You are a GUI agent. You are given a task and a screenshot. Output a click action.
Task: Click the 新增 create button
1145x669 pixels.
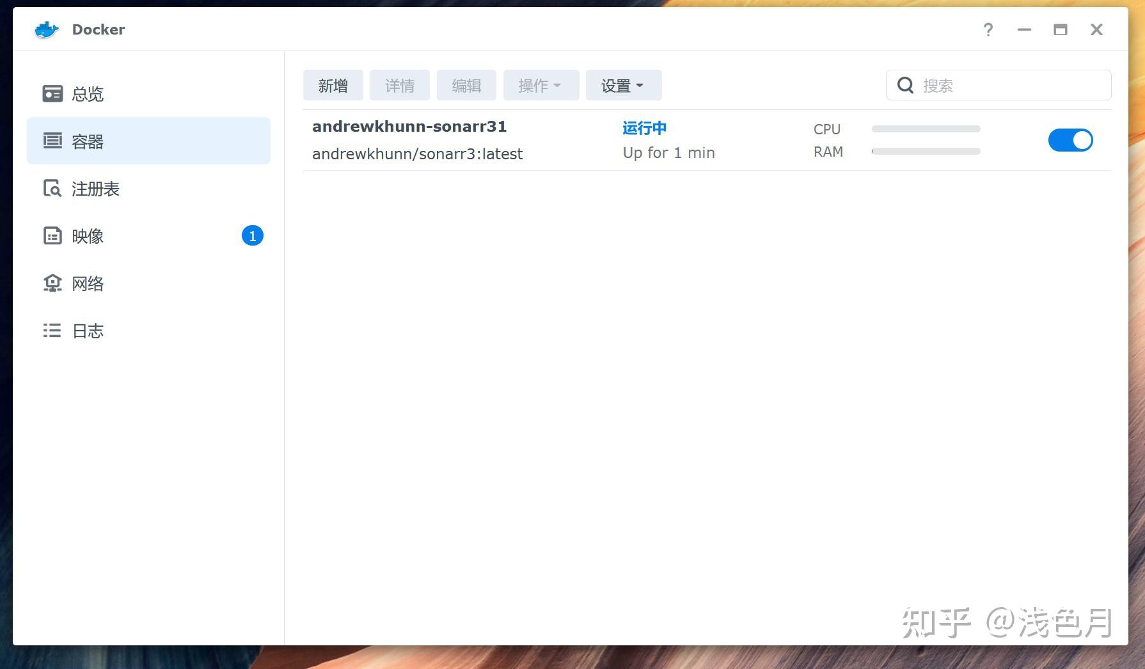[x=333, y=85]
